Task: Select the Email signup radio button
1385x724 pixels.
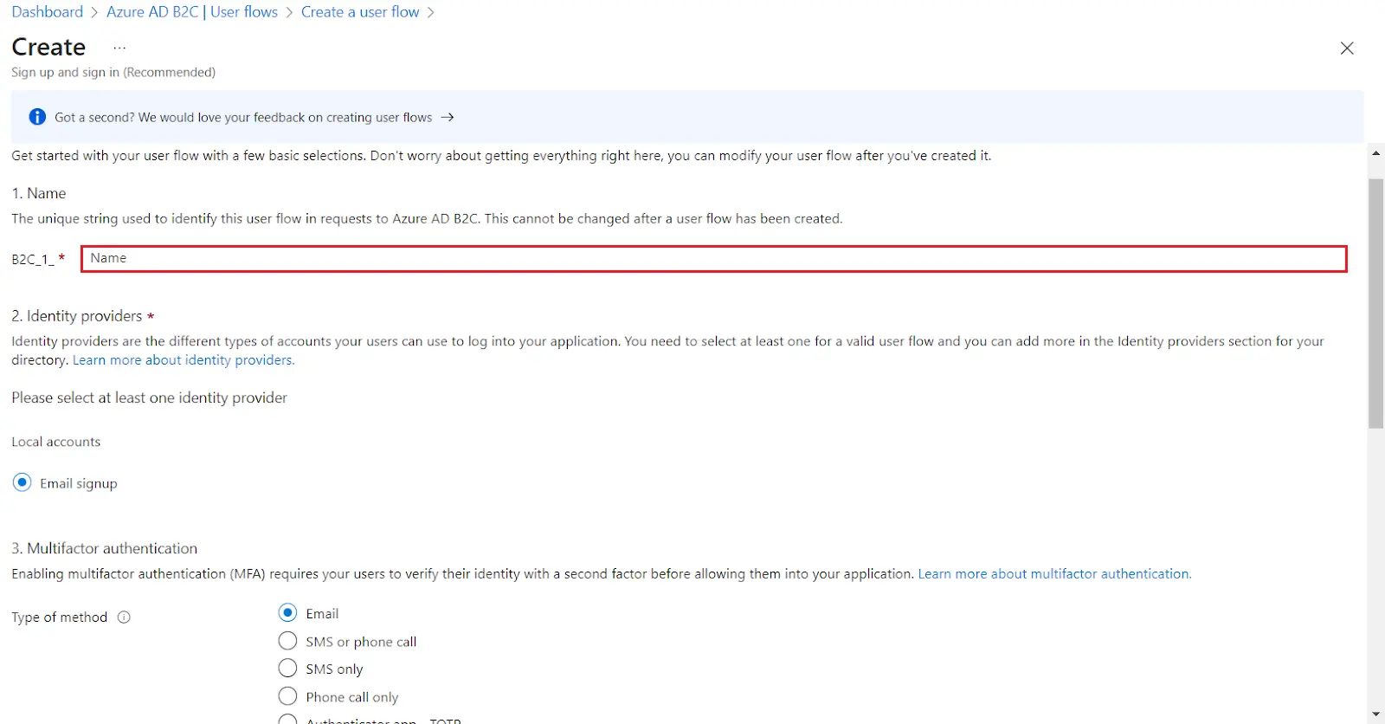Action: (x=23, y=482)
